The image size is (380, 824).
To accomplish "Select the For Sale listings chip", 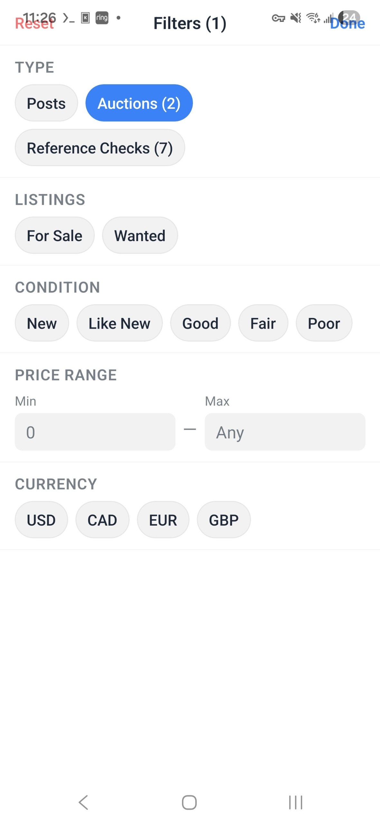I will tap(55, 235).
